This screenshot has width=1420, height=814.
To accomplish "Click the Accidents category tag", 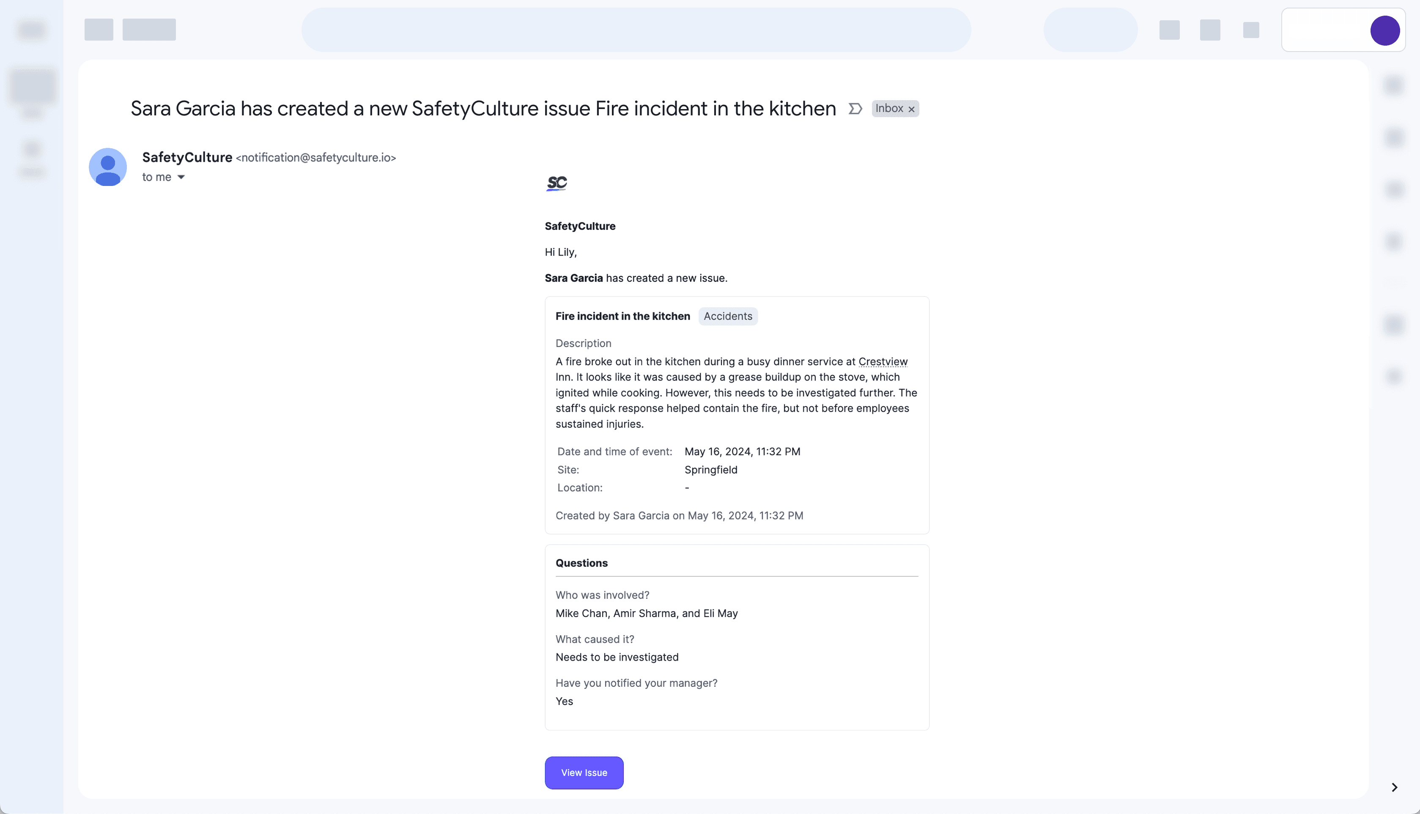I will pyautogui.click(x=728, y=316).
